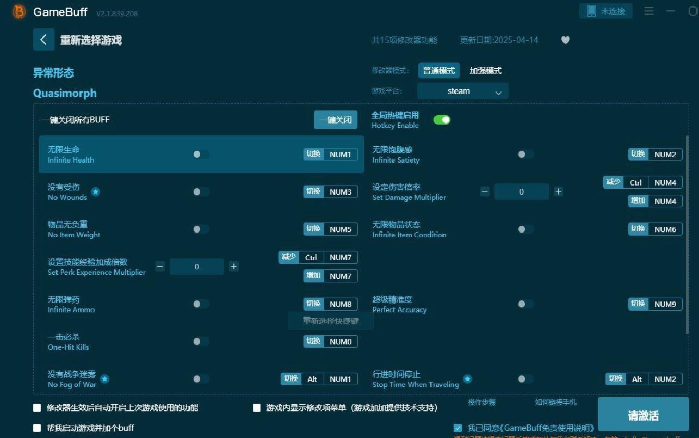Viewport: 699px width, 438px height.
Task: Click Set Damage Multiplier value field
Action: point(522,192)
